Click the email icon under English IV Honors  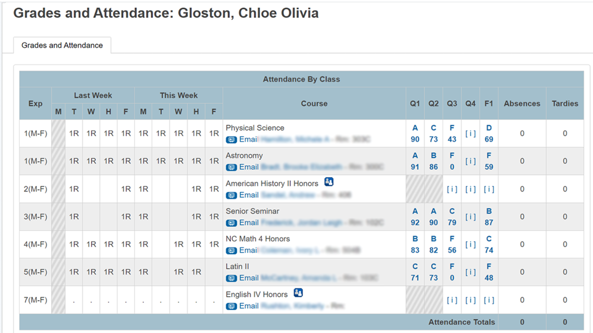[231, 306]
